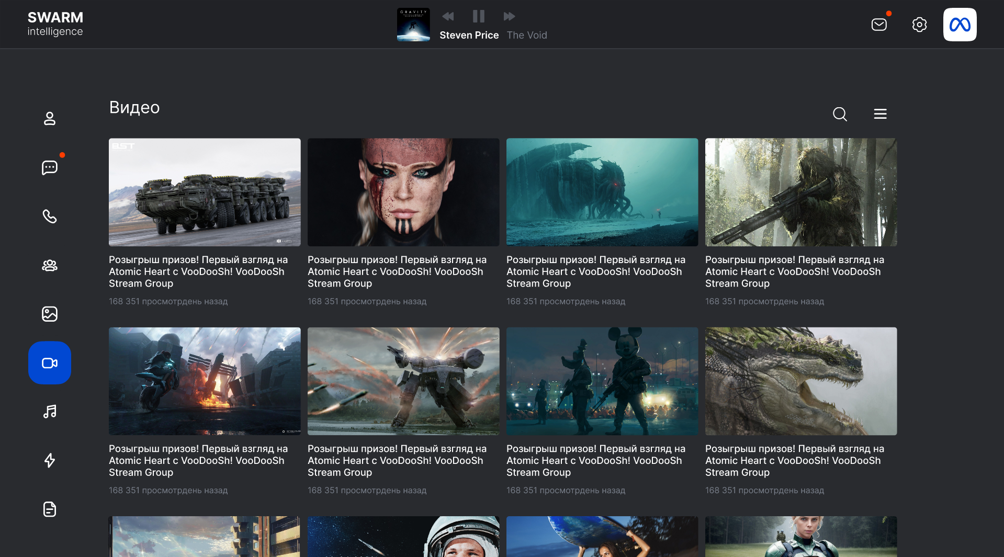Screen dimensions: 1004x557
Task: Skip to the next track
Action: (x=509, y=16)
